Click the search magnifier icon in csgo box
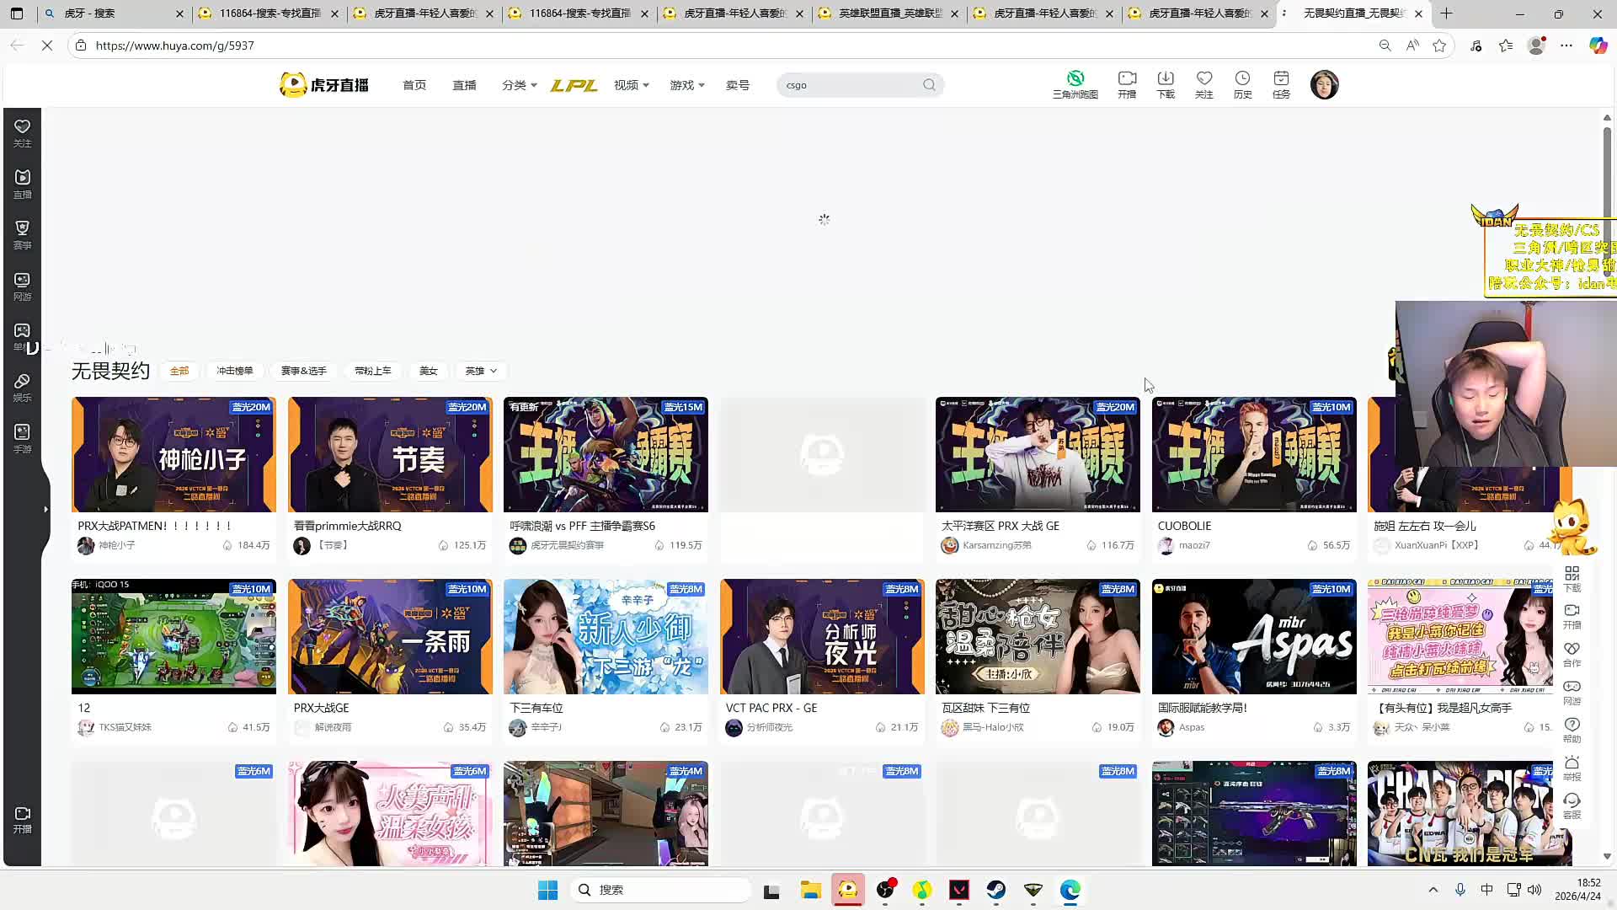The height and width of the screenshot is (910, 1617). coord(929,85)
